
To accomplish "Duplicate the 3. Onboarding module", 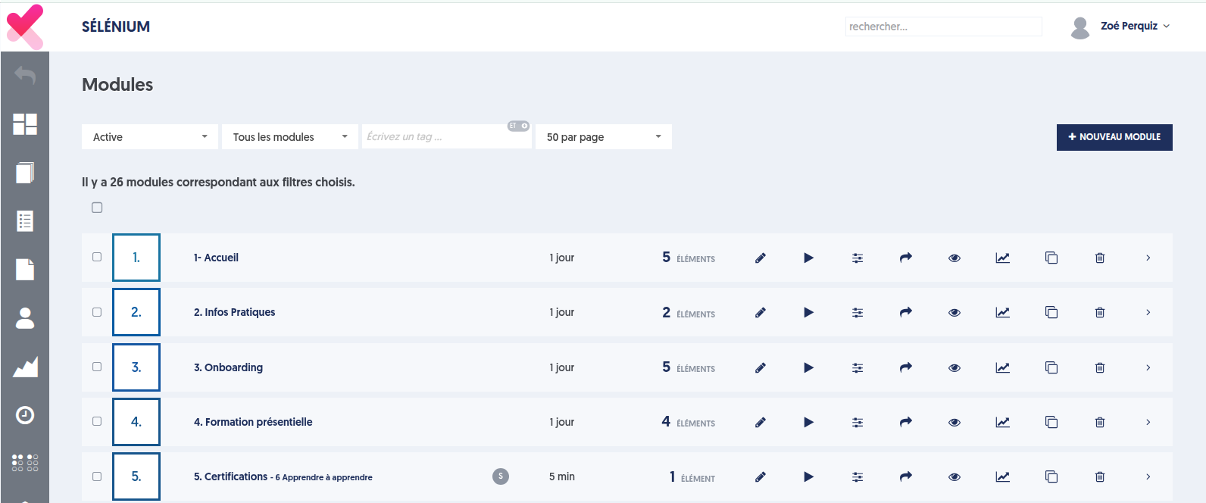I will pos(1051,367).
